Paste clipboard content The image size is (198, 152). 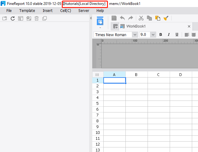click(x=158, y=18)
